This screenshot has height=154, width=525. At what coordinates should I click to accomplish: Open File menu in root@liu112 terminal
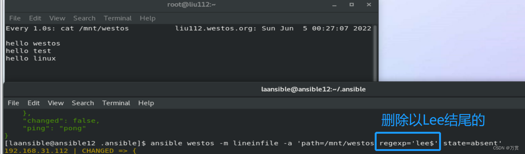(x=15, y=18)
